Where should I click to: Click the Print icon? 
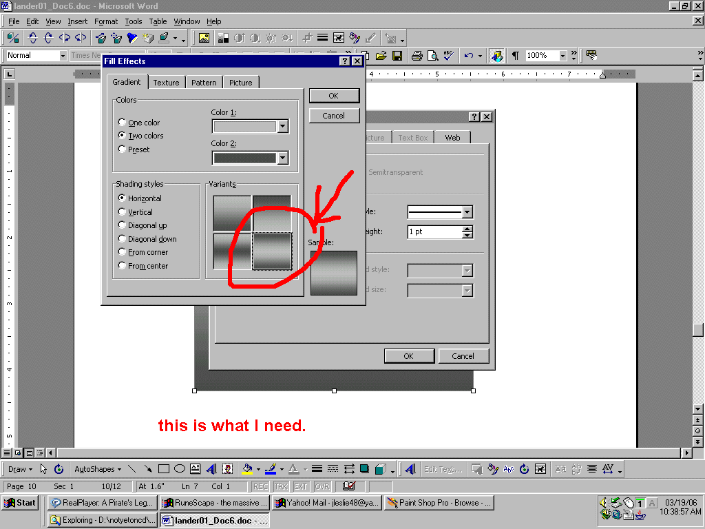[417, 56]
